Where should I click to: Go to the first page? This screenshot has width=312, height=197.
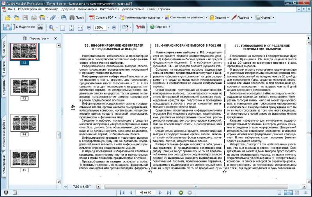pyautogui.click(x=122, y=192)
